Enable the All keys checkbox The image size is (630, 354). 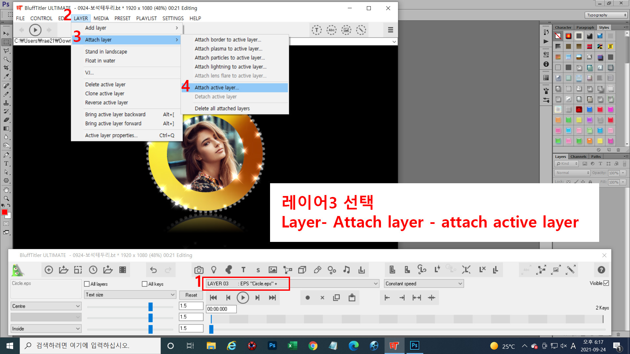tap(145, 284)
